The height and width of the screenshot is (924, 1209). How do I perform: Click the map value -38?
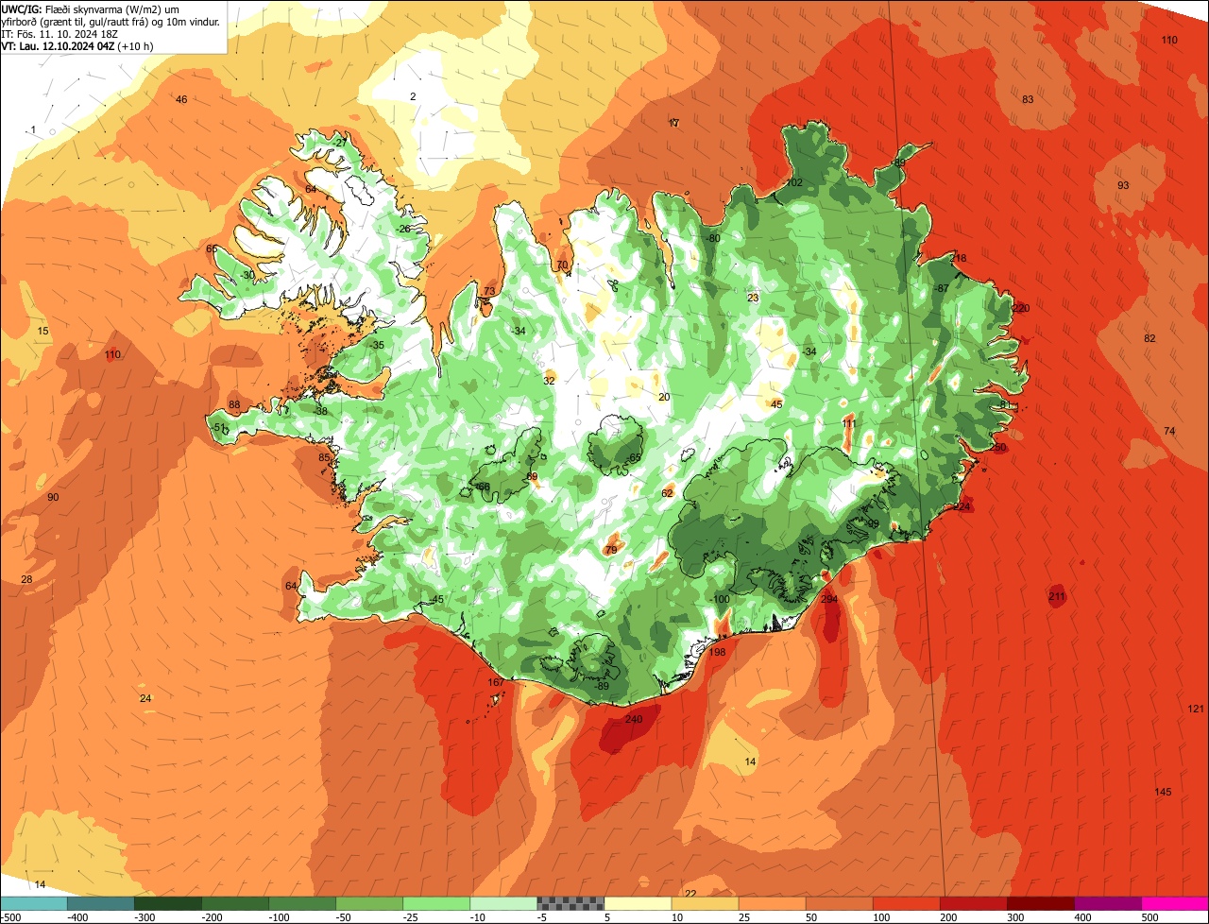pos(321,412)
